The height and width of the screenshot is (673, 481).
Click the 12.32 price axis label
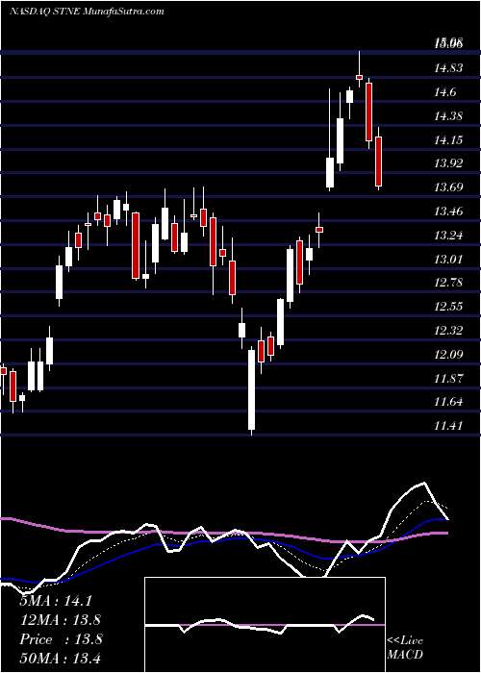(x=448, y=331)
